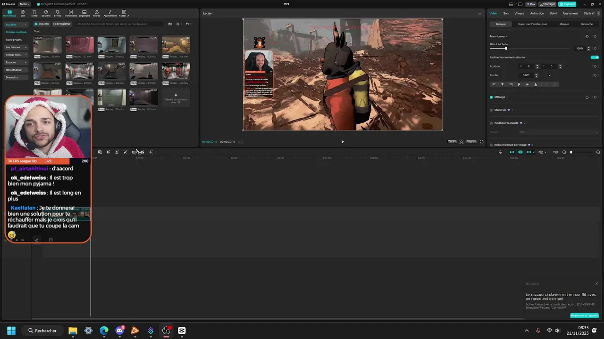Switch to the Suivi tab
The image size is (604, 339).
click(x=553, y=13)
